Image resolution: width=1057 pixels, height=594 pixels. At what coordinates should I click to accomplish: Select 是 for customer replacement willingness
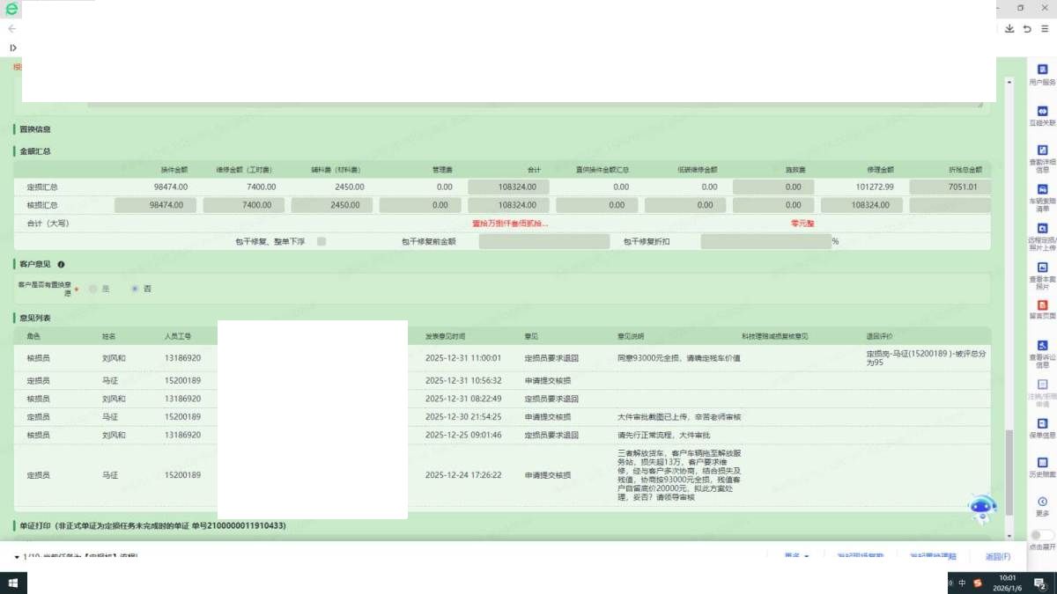93,289
